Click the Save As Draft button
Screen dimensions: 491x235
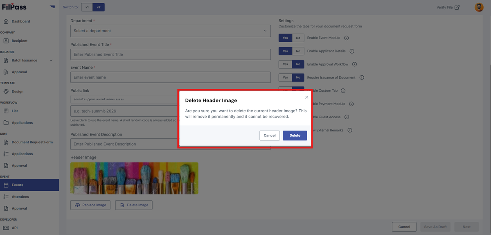435,227
